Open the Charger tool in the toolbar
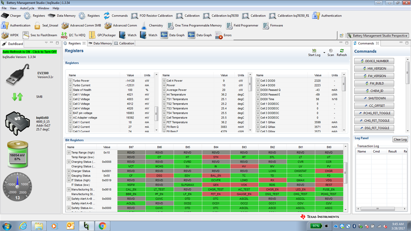The width and height of the screenshot is (411, 231). pos(11,16)
